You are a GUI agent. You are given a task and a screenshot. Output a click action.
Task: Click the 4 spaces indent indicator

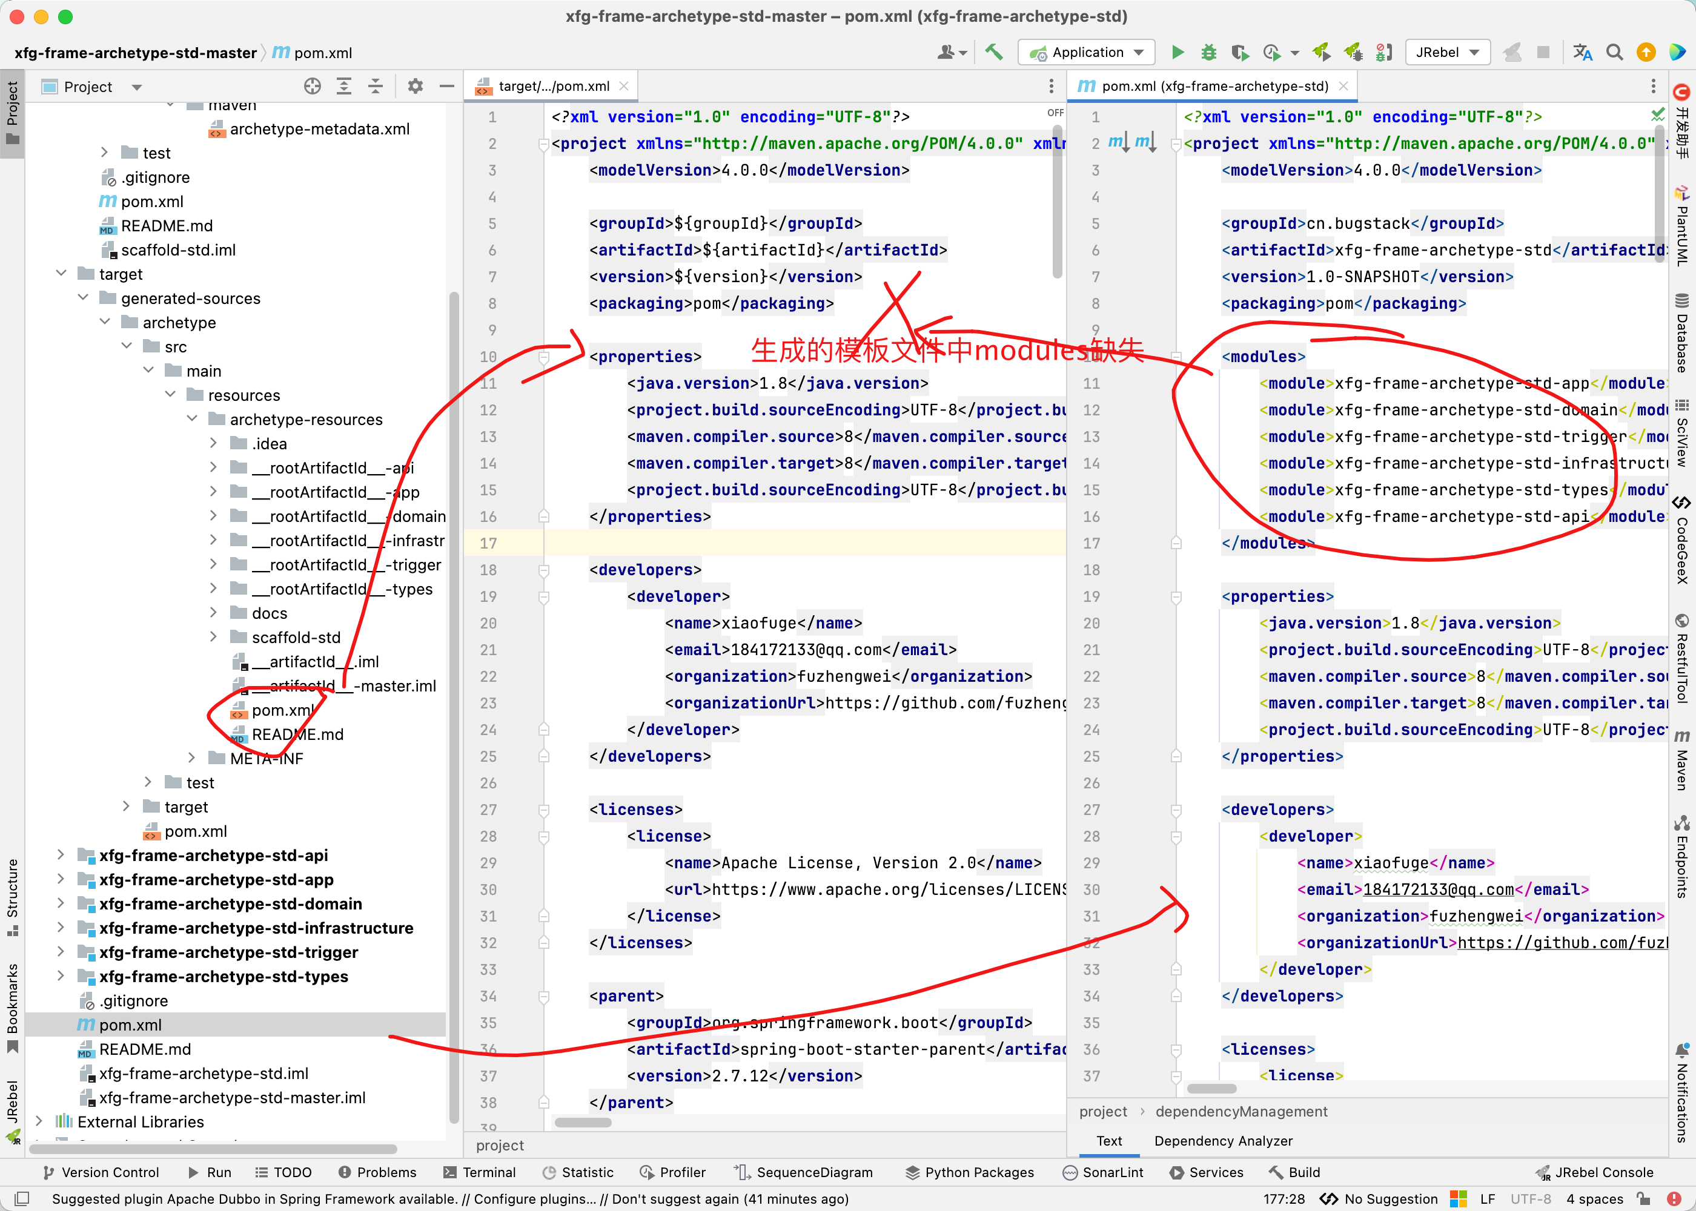[1595, 1199]
